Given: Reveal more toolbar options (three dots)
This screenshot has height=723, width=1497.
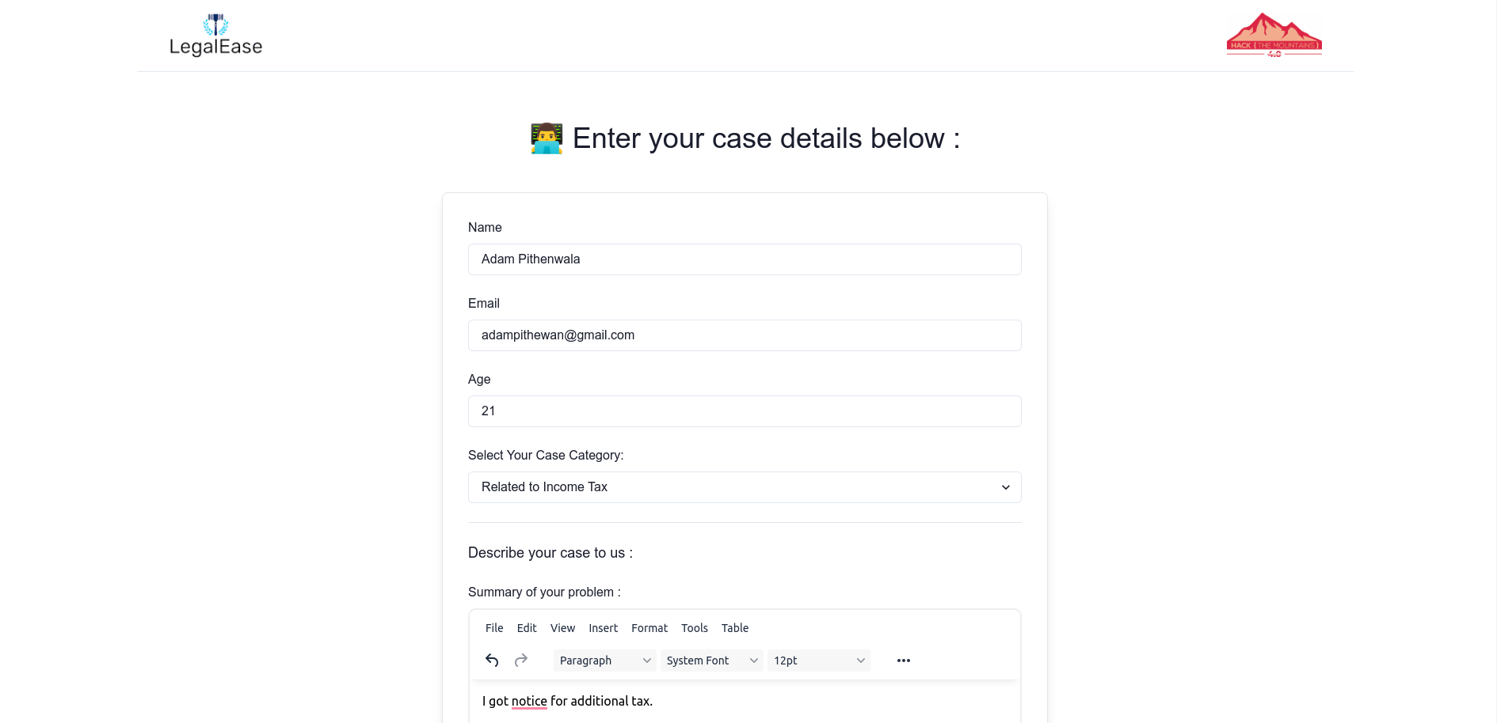Looking at the screenshot, I should [904, 661].
